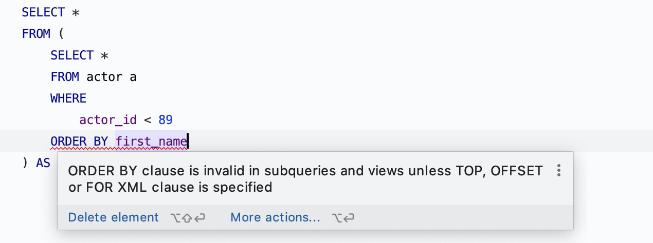Click the highlighted first_name identifier

pyautogui.click(x=151, y=141)
